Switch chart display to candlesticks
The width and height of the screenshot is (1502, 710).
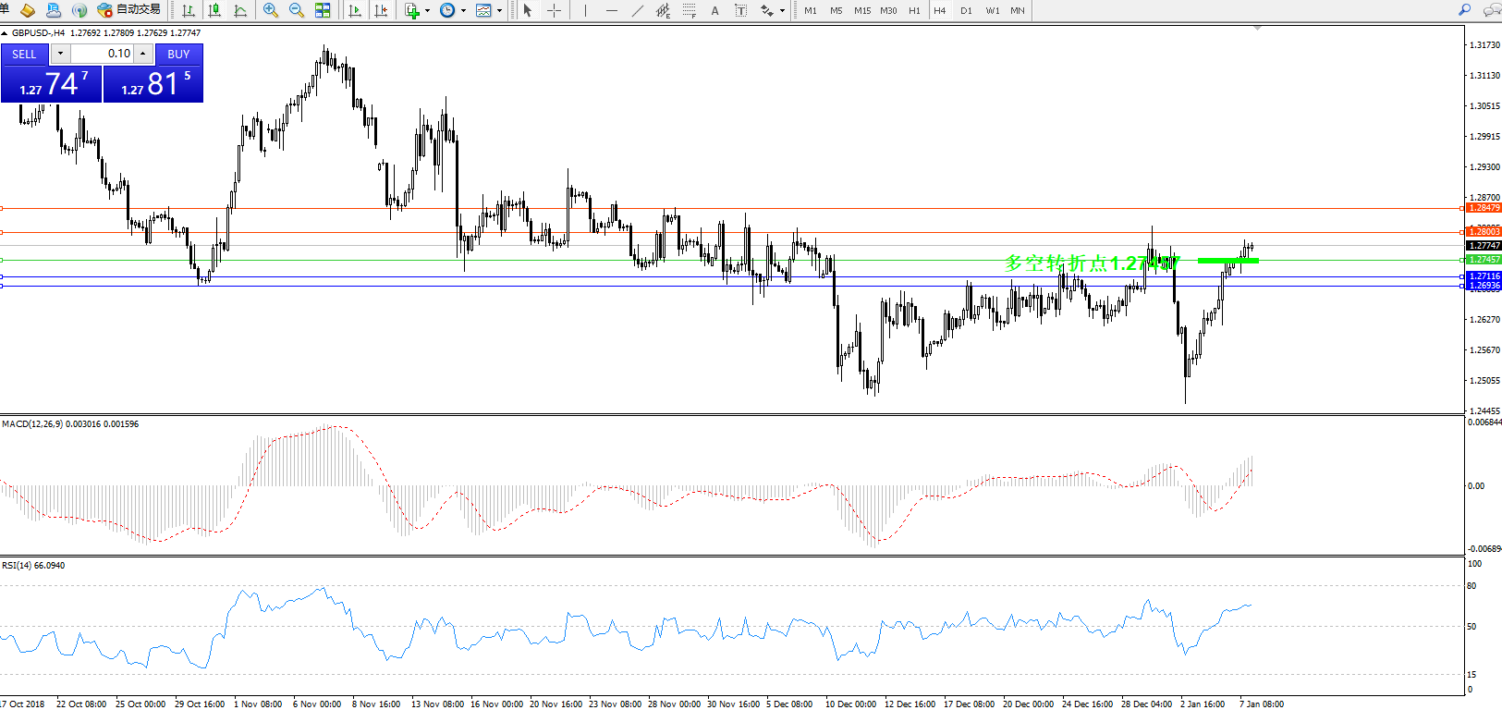(214, 10)
